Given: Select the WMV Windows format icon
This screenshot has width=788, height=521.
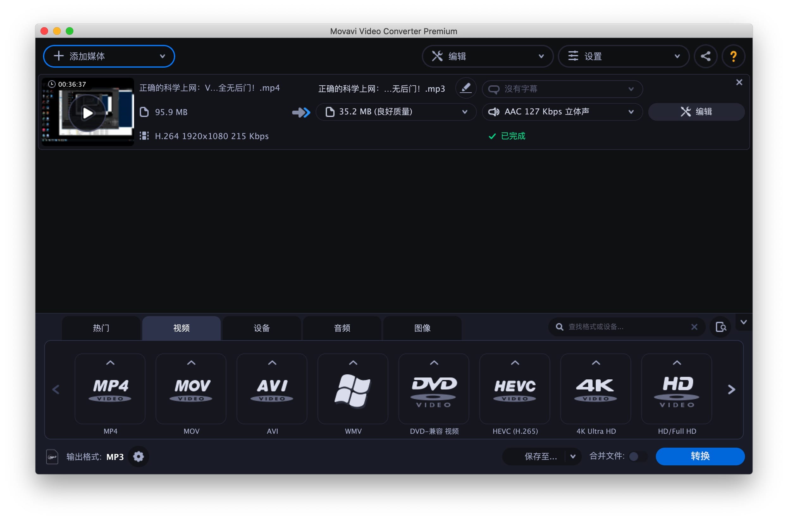Looking at the screenshot, I should (x=353, y=389).
